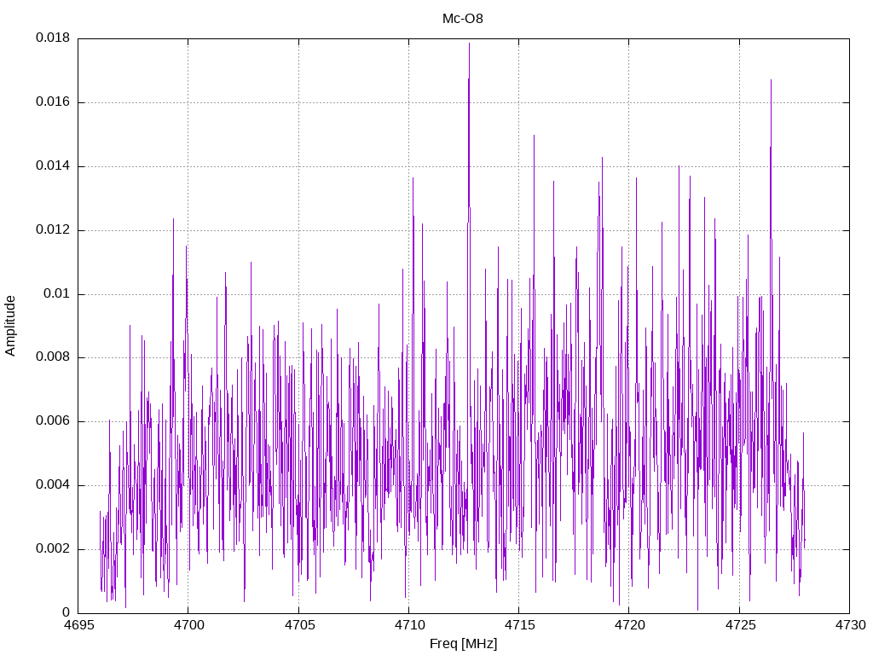The width and height of the screenshot is (873, 655).
Task: Click the 4730 x-axis tick label
Action: (x=850, y=625)
